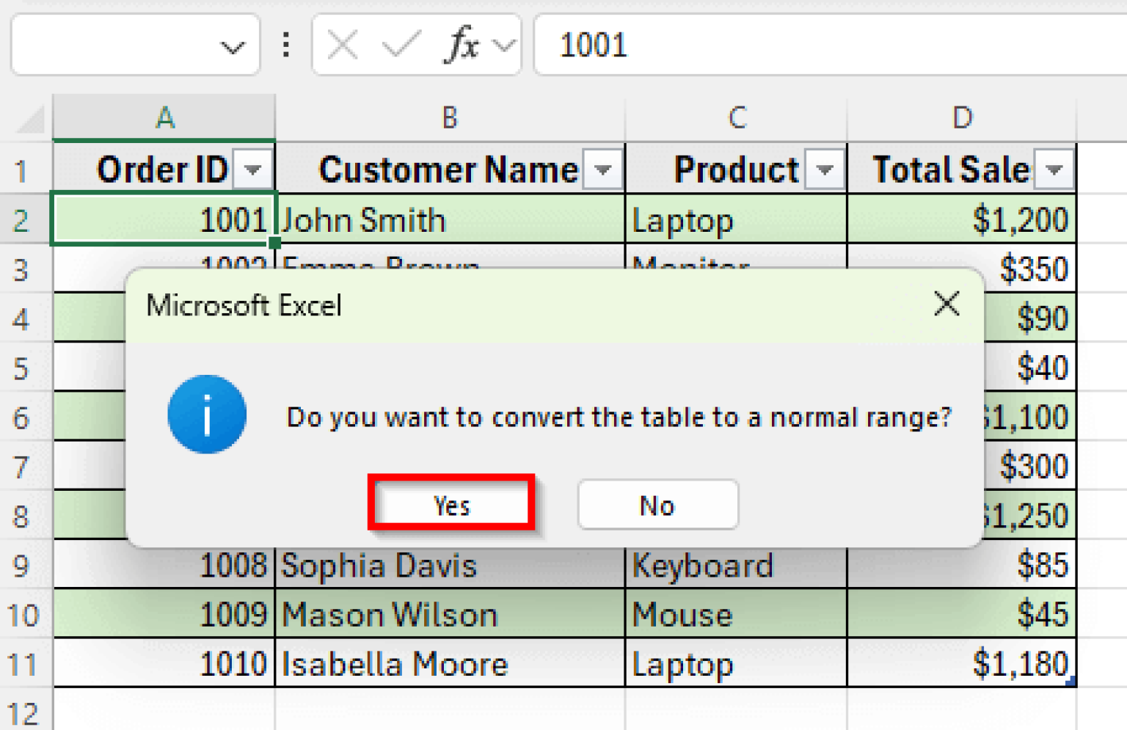The image size is (1127, 730).
Task: Select column D header
Action: click(961, 117)
